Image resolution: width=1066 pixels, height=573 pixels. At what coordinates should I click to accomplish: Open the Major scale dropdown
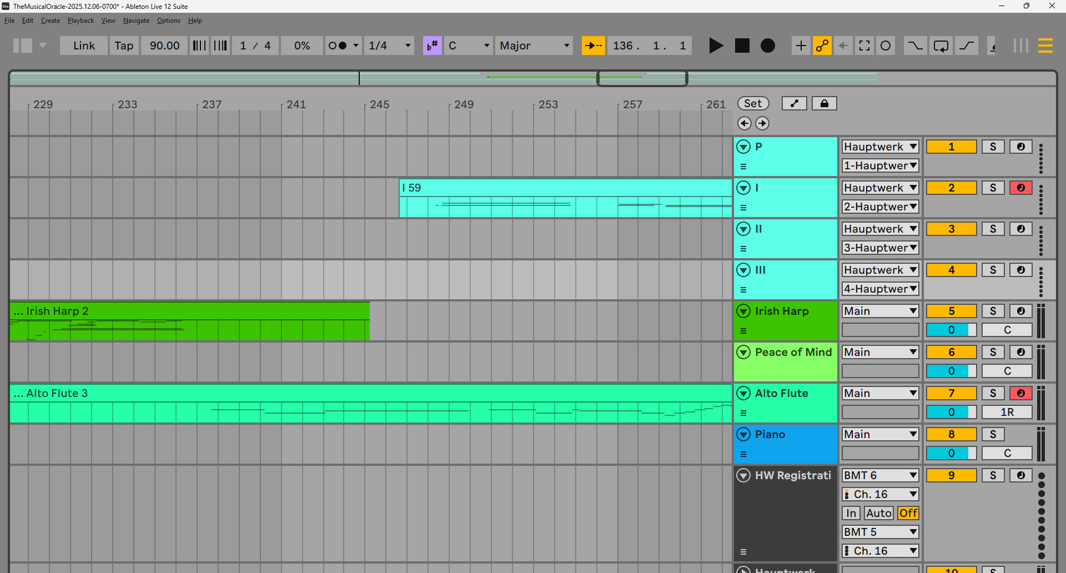535,46
